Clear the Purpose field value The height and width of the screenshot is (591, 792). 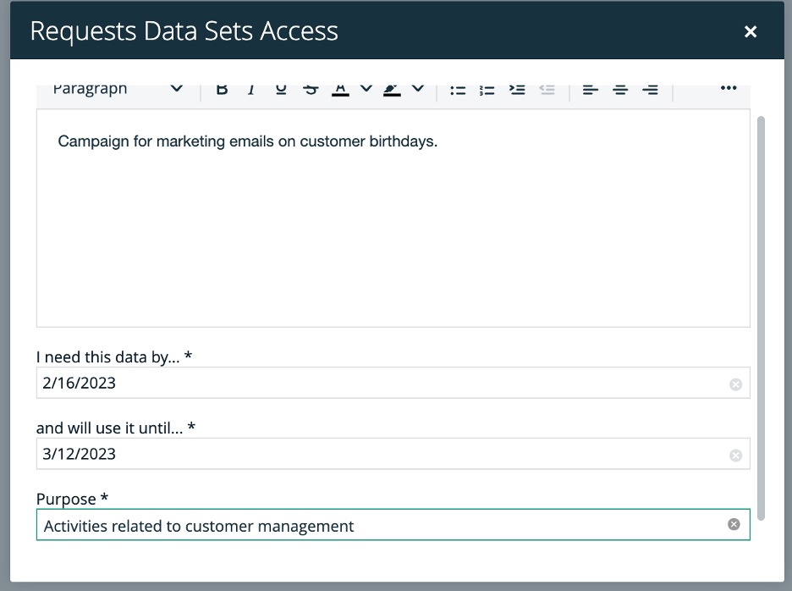[734, 525]
